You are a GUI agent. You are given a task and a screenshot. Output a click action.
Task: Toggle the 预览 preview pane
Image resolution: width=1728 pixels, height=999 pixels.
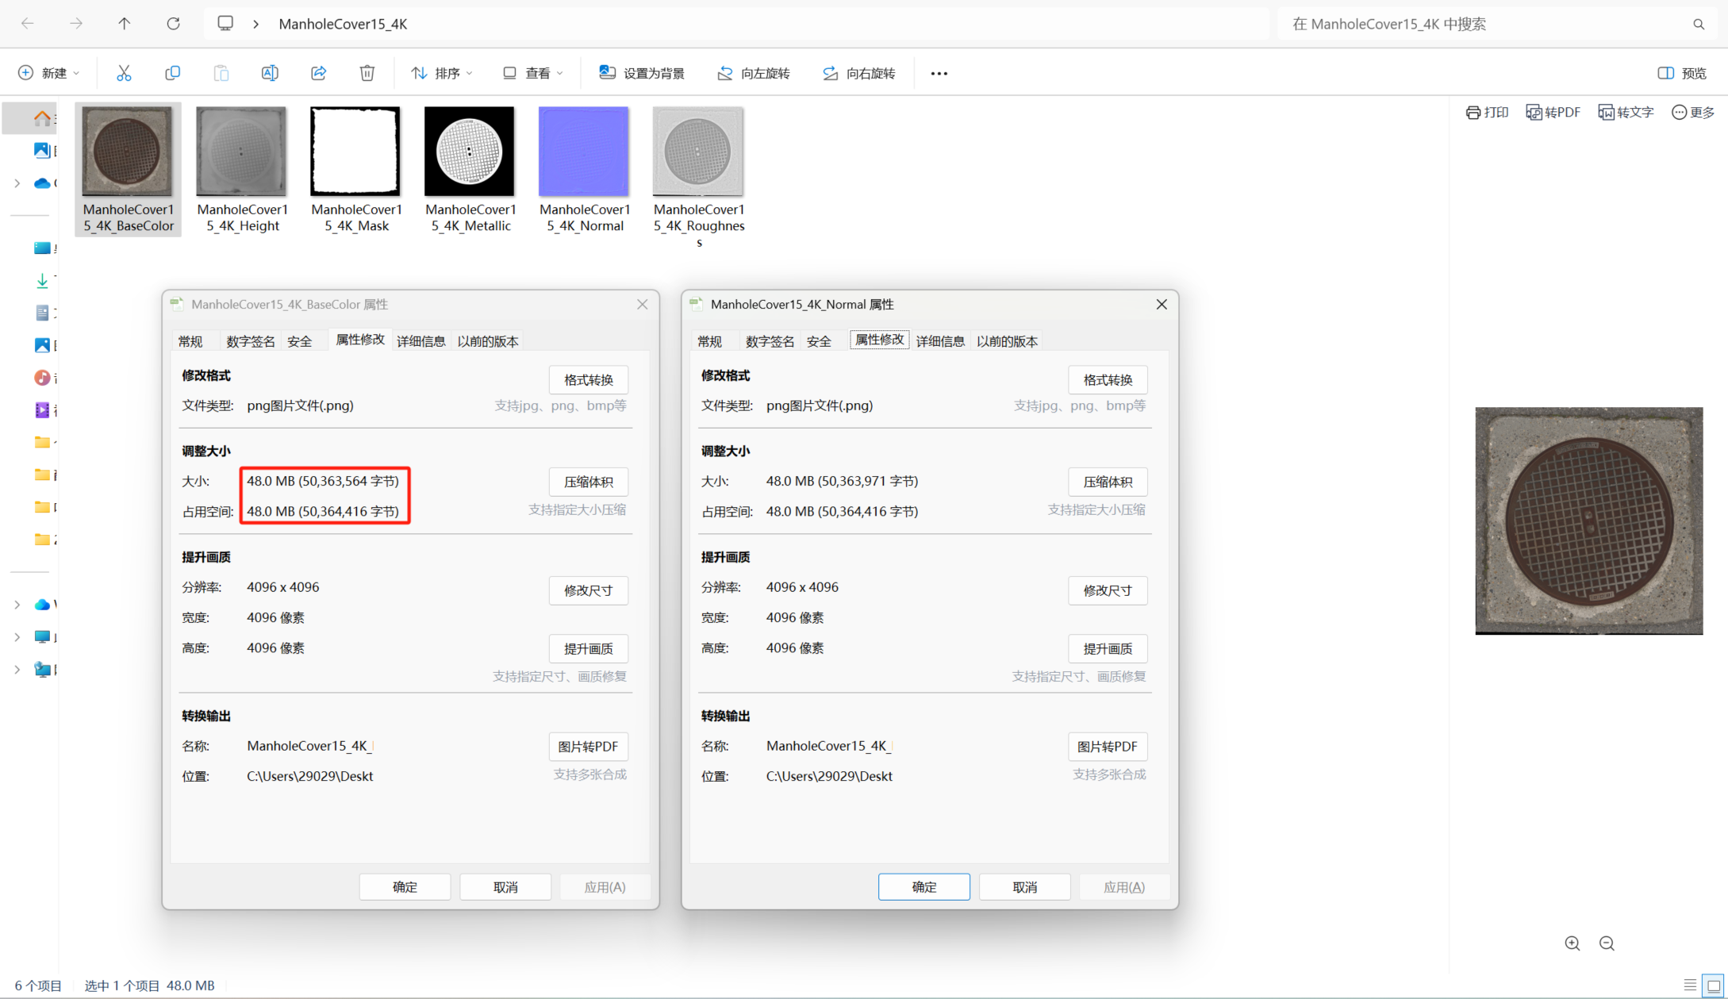tap(1682, 73)
